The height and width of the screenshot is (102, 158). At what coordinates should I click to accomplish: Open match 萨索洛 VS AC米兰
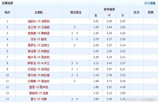pyautogui.click(x=39, y=63)
